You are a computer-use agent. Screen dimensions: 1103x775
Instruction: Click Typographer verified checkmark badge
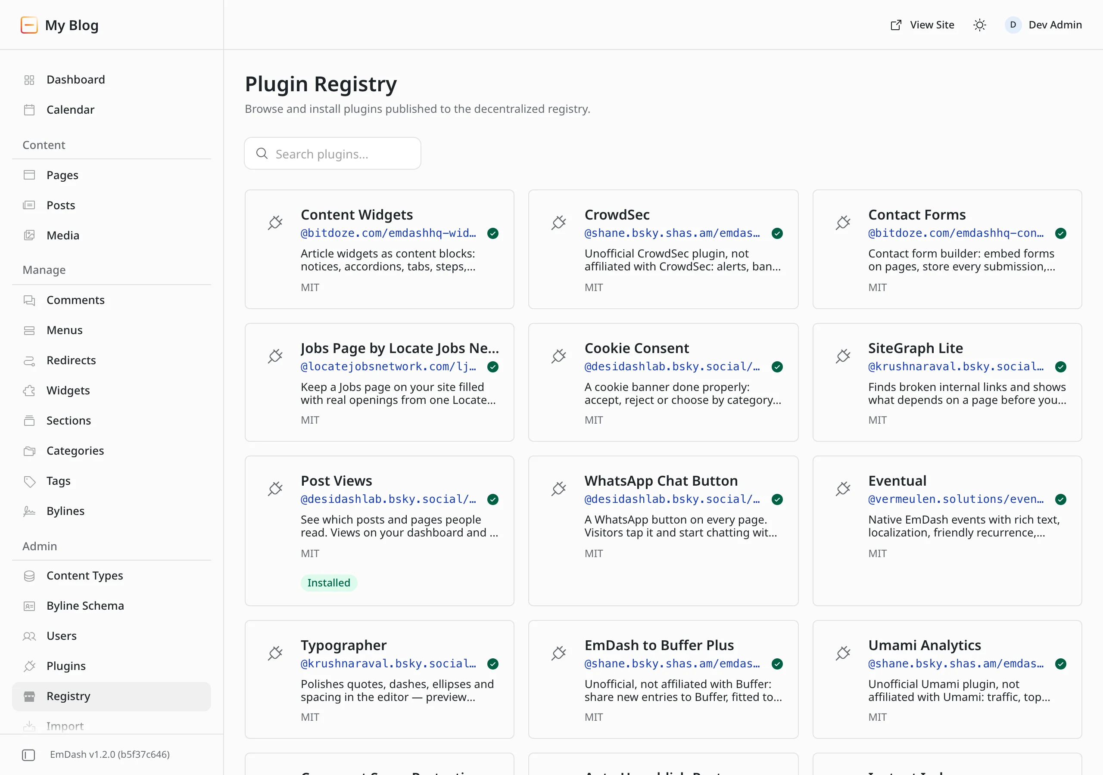pyautogui.click(x=493, y=664)
